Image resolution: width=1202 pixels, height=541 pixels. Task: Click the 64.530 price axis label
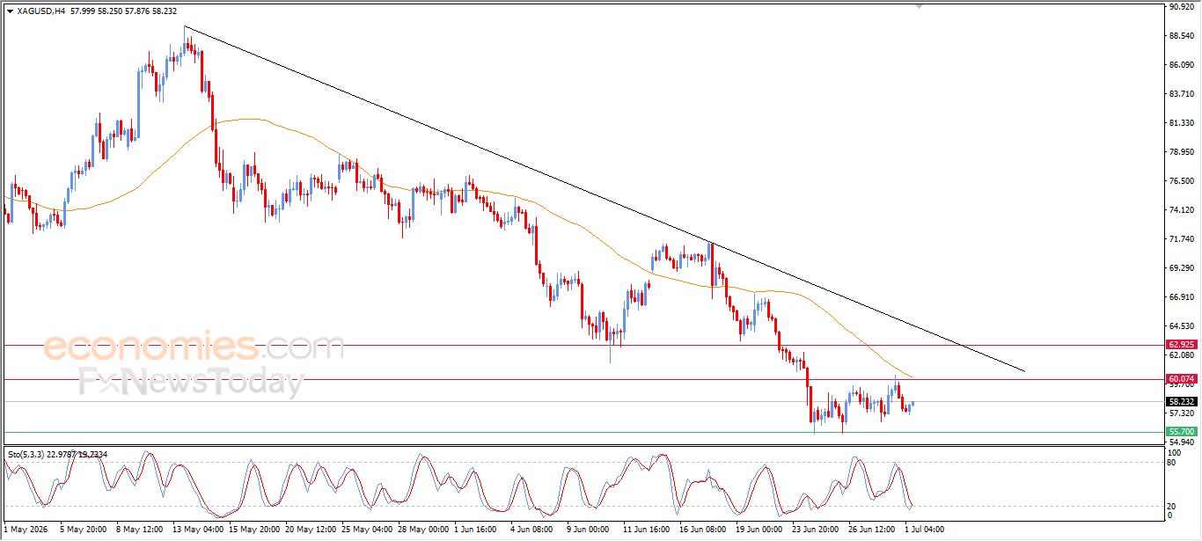pos(1181,326)
